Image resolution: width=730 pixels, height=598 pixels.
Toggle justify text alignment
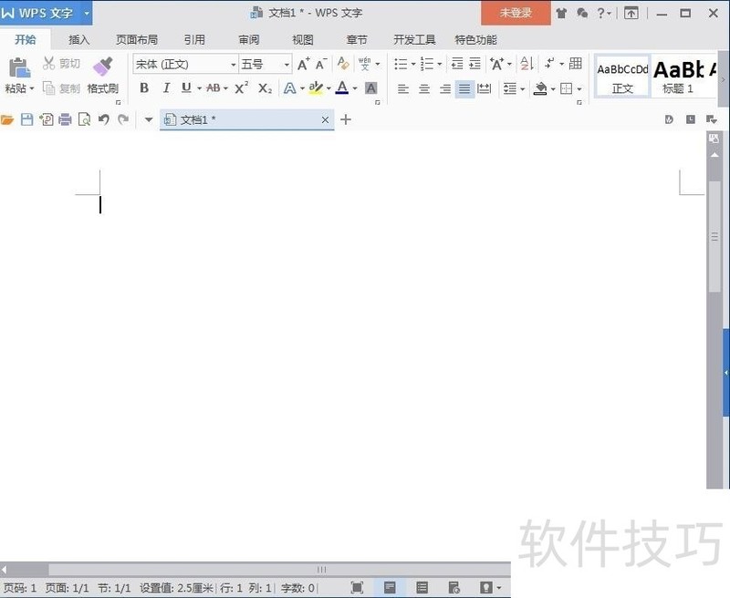464,88
